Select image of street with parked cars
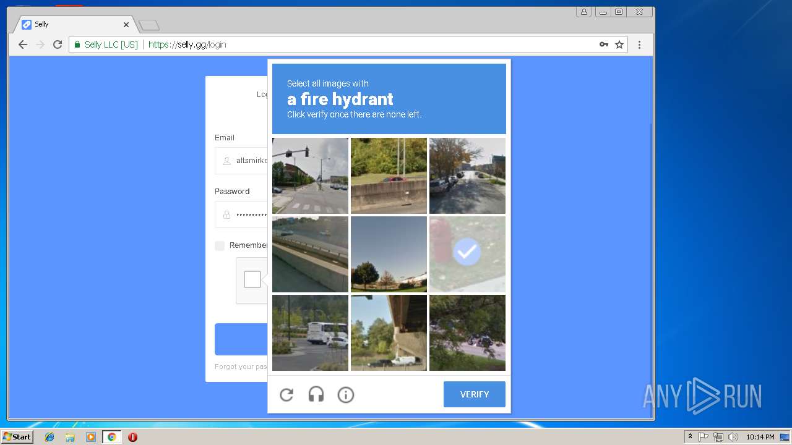Screen dimensions: 792x445 click(467, 176)
